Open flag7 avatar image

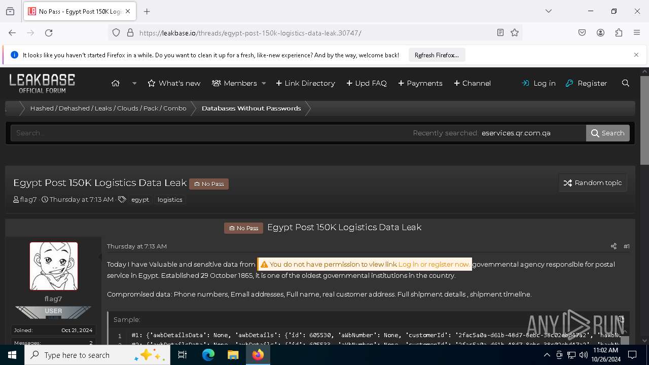click(x=54, y=266)
